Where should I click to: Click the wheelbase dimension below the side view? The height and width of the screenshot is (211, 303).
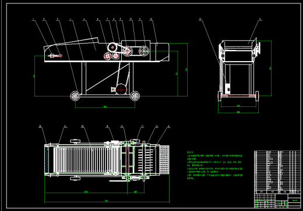click(105, 107)
